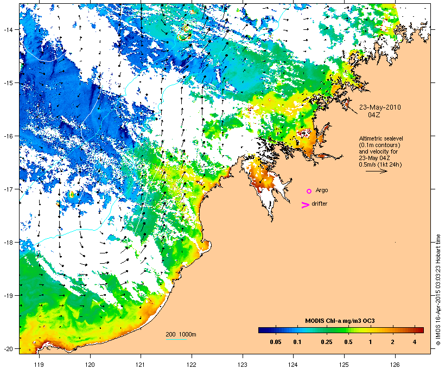Click the '0.5m/s (1kt 24h)' text
Image resolution: width=445 pixels, height=369 pixels.
point(380,164)
